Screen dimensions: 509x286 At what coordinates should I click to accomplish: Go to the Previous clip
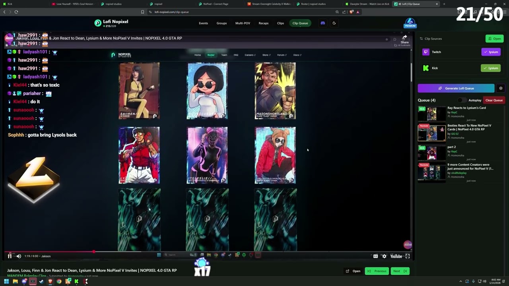[x=377, y=271]
